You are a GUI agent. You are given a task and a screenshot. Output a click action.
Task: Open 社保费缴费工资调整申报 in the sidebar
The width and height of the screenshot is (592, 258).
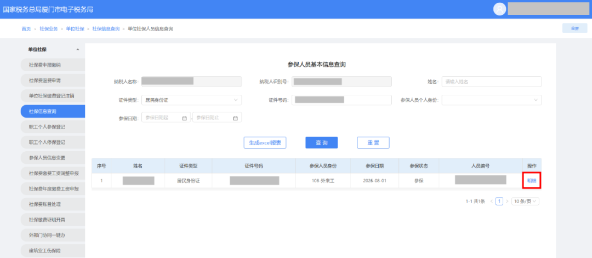tap(53, 173)
